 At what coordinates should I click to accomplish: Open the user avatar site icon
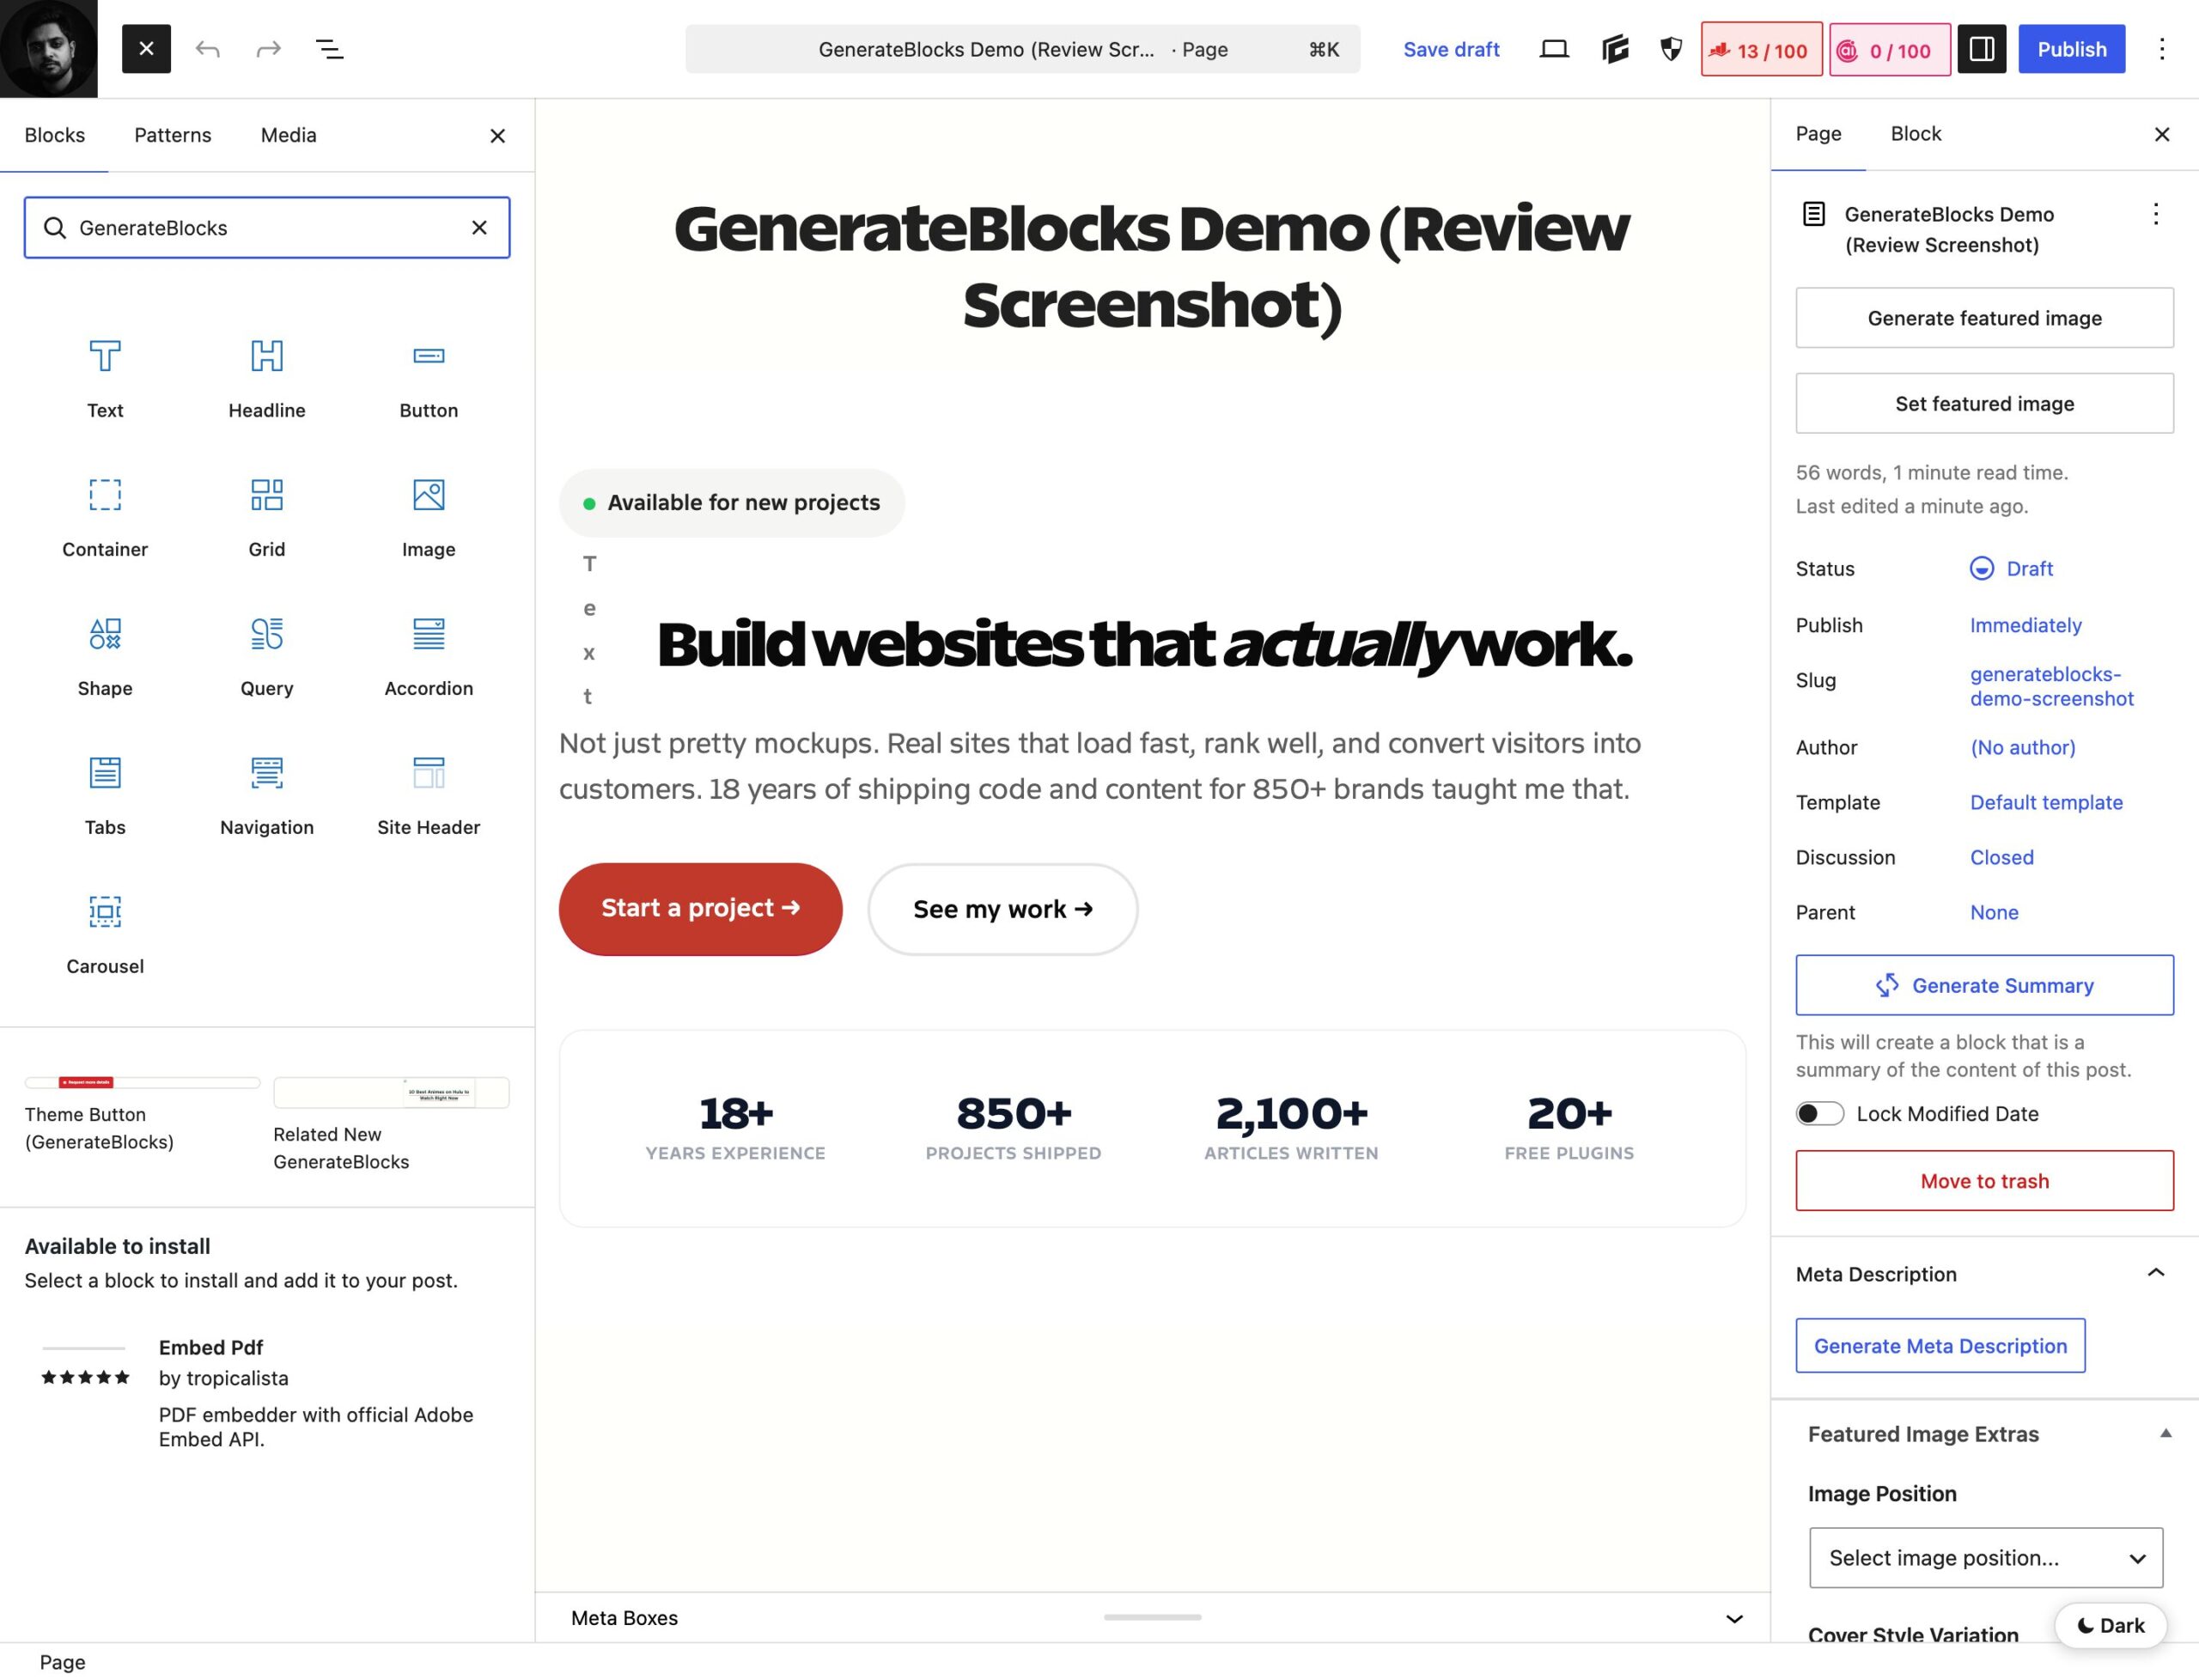[49, 49]
